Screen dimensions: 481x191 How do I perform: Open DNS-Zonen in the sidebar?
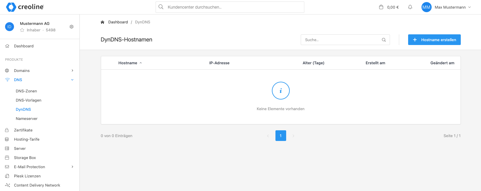pyautogui.click(x=26, y=91)
